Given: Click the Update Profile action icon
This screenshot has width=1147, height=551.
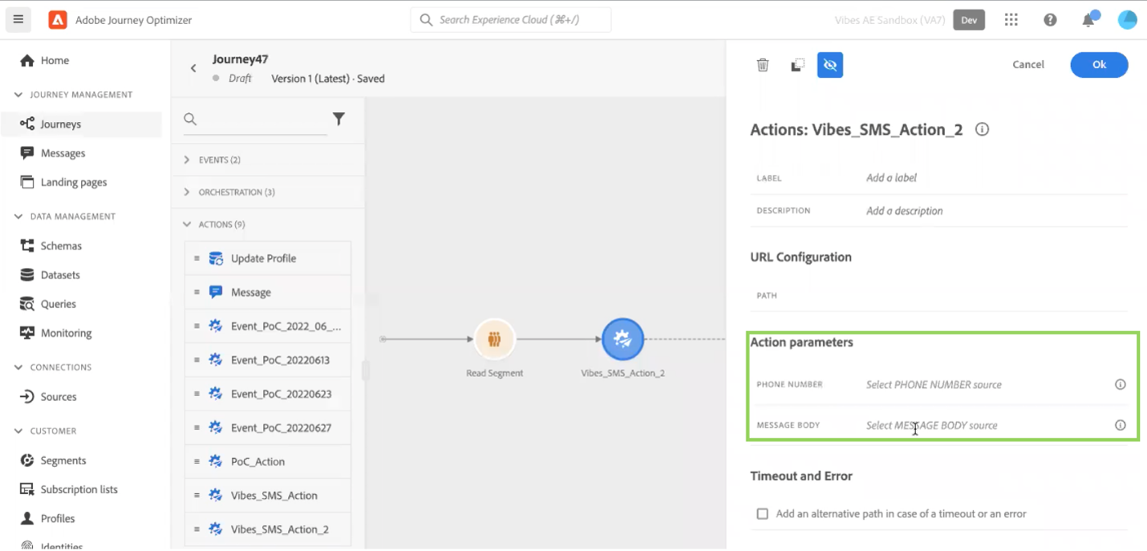Looking at the screenshot, I should click(x=216, y=258).
